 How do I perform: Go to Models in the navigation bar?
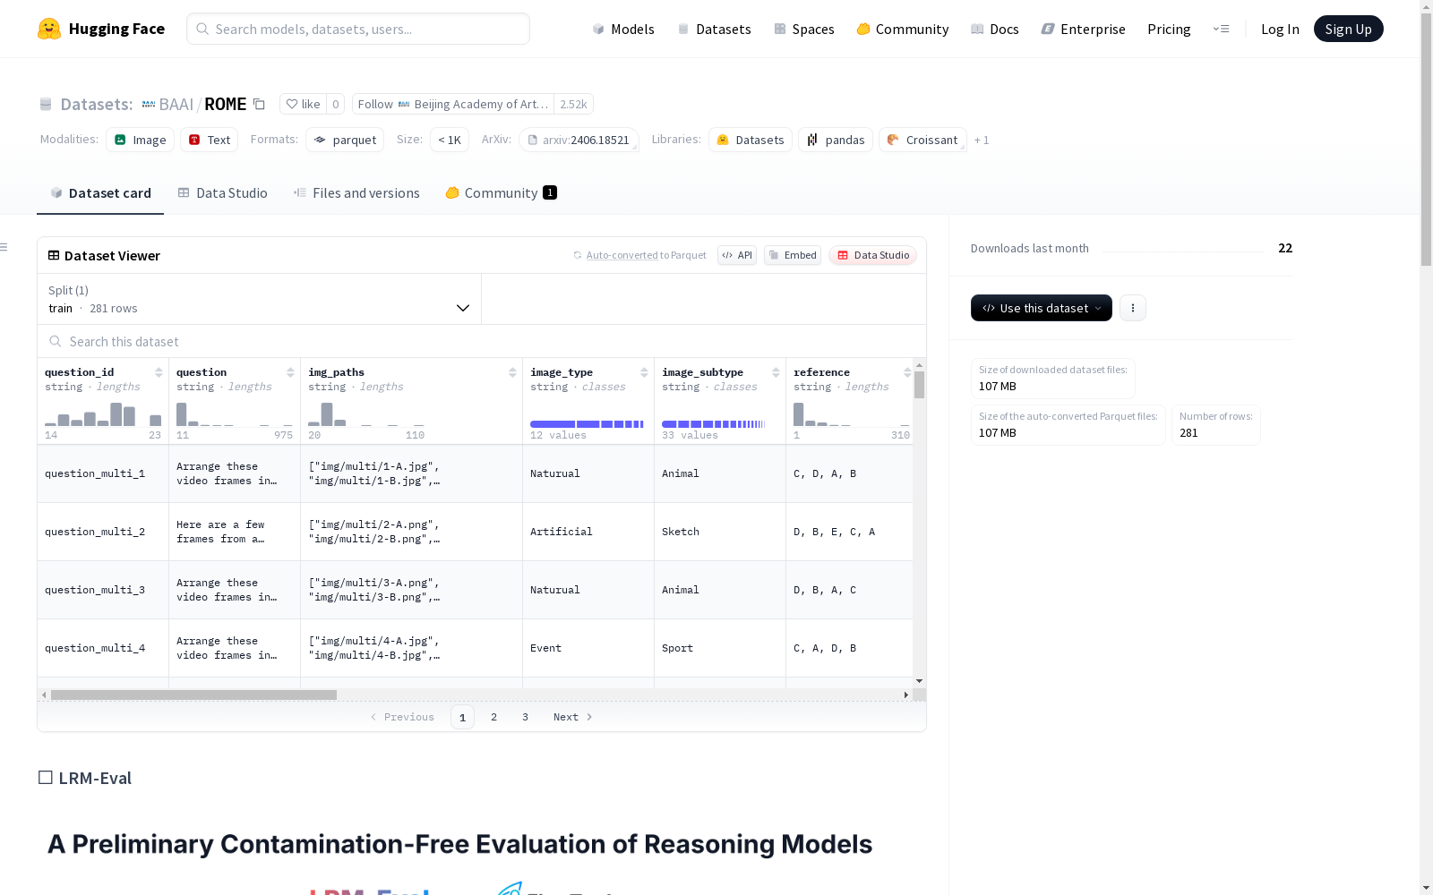623,30
